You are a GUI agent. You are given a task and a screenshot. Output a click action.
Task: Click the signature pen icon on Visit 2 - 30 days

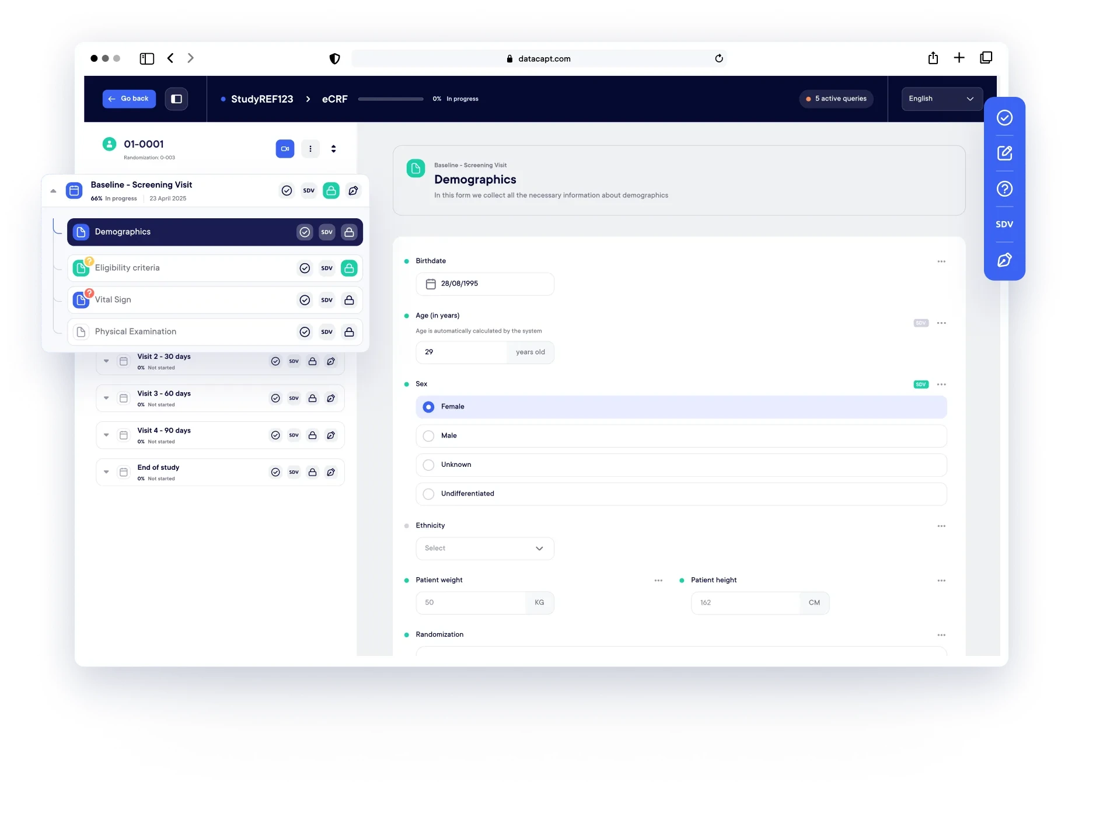pyautogui.click(x=331, y=361)
